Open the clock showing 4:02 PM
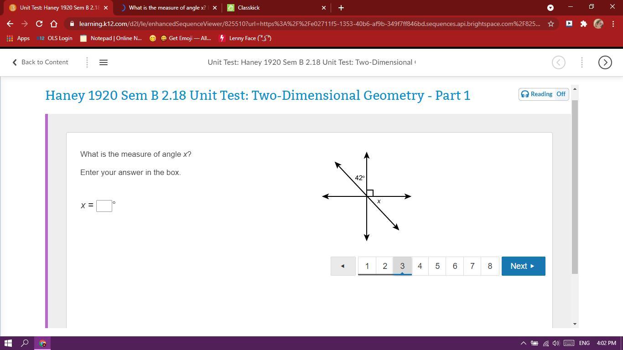The height and width of the screenshot is (350, 623). pyautogui.click(x=606, y=343)
